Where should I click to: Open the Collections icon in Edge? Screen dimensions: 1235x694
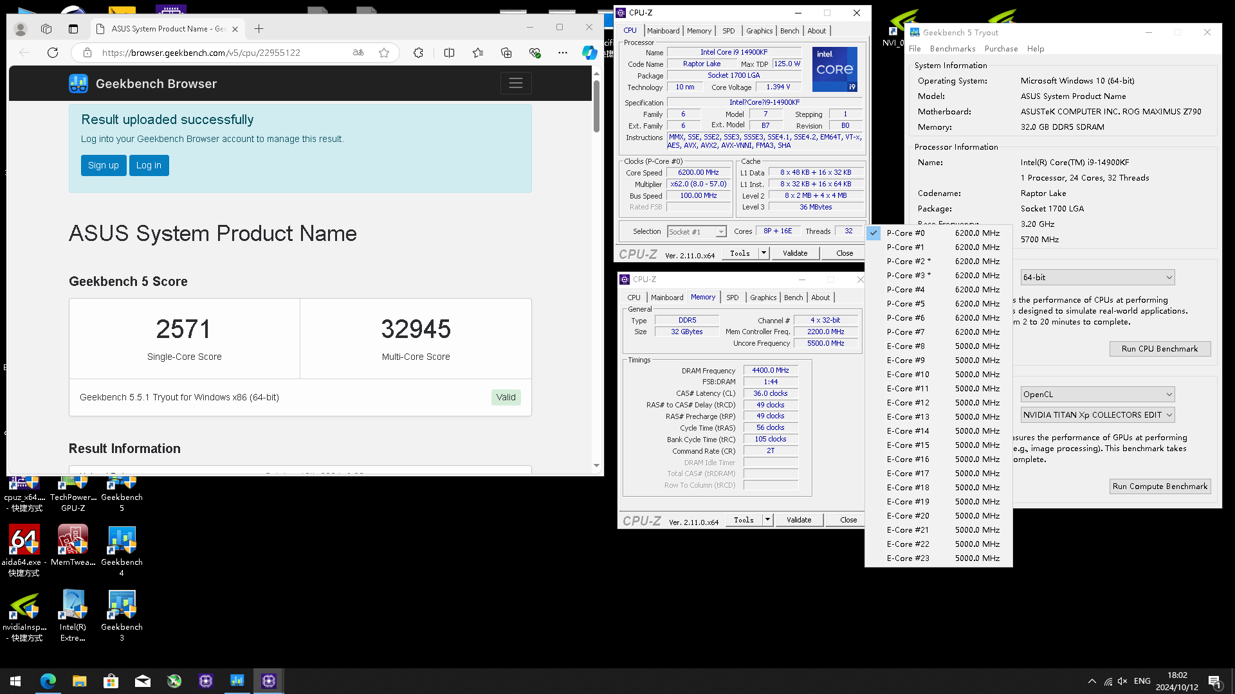click(506, 53)
